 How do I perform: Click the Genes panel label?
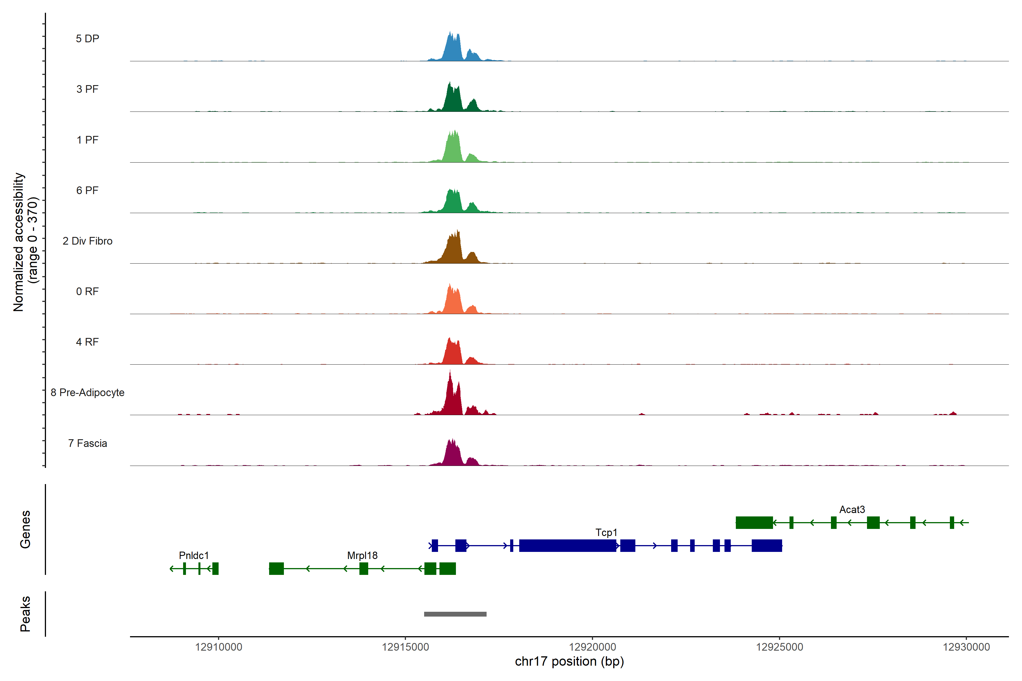tap(25, 529)
